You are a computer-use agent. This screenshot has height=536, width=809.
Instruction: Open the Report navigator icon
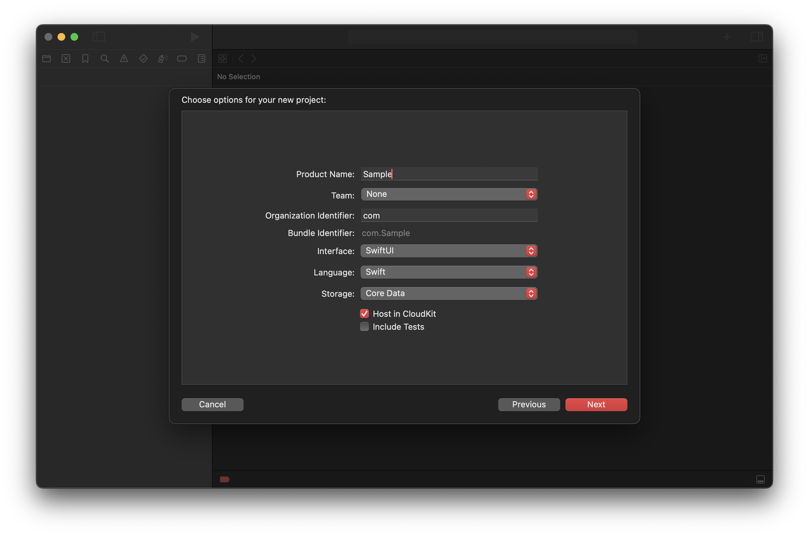202,59
